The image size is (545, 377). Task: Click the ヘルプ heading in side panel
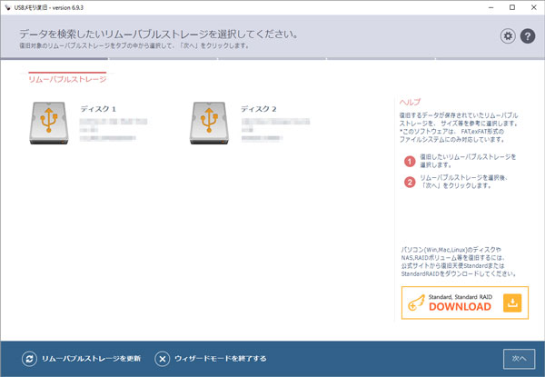pos(411,102)
